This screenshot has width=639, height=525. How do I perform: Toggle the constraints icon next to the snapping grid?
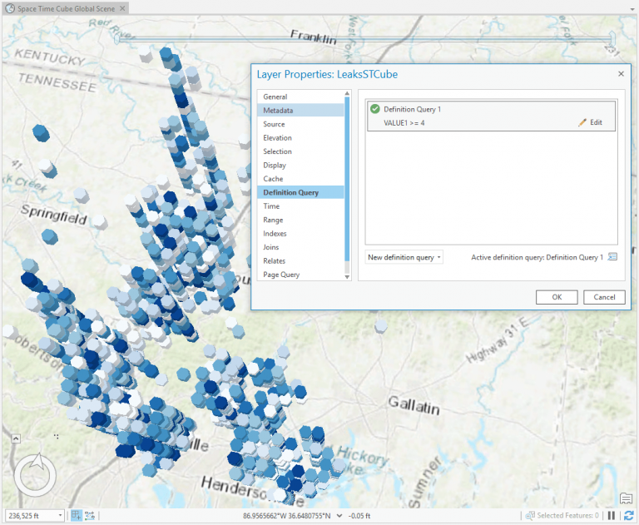tap(90, 516)
